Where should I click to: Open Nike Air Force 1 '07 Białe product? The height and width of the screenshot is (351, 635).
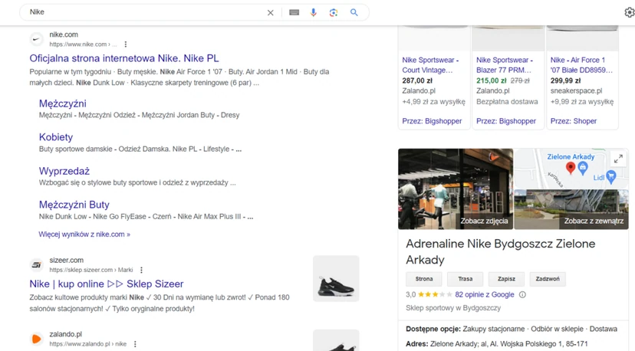point(581,65)
